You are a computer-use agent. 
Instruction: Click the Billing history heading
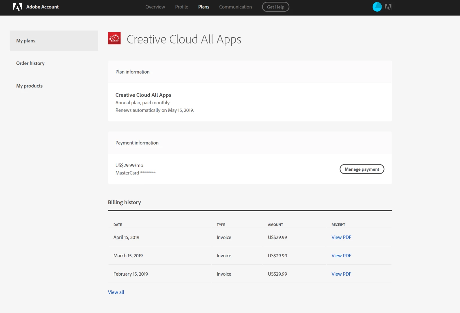[x=125, y=202]
